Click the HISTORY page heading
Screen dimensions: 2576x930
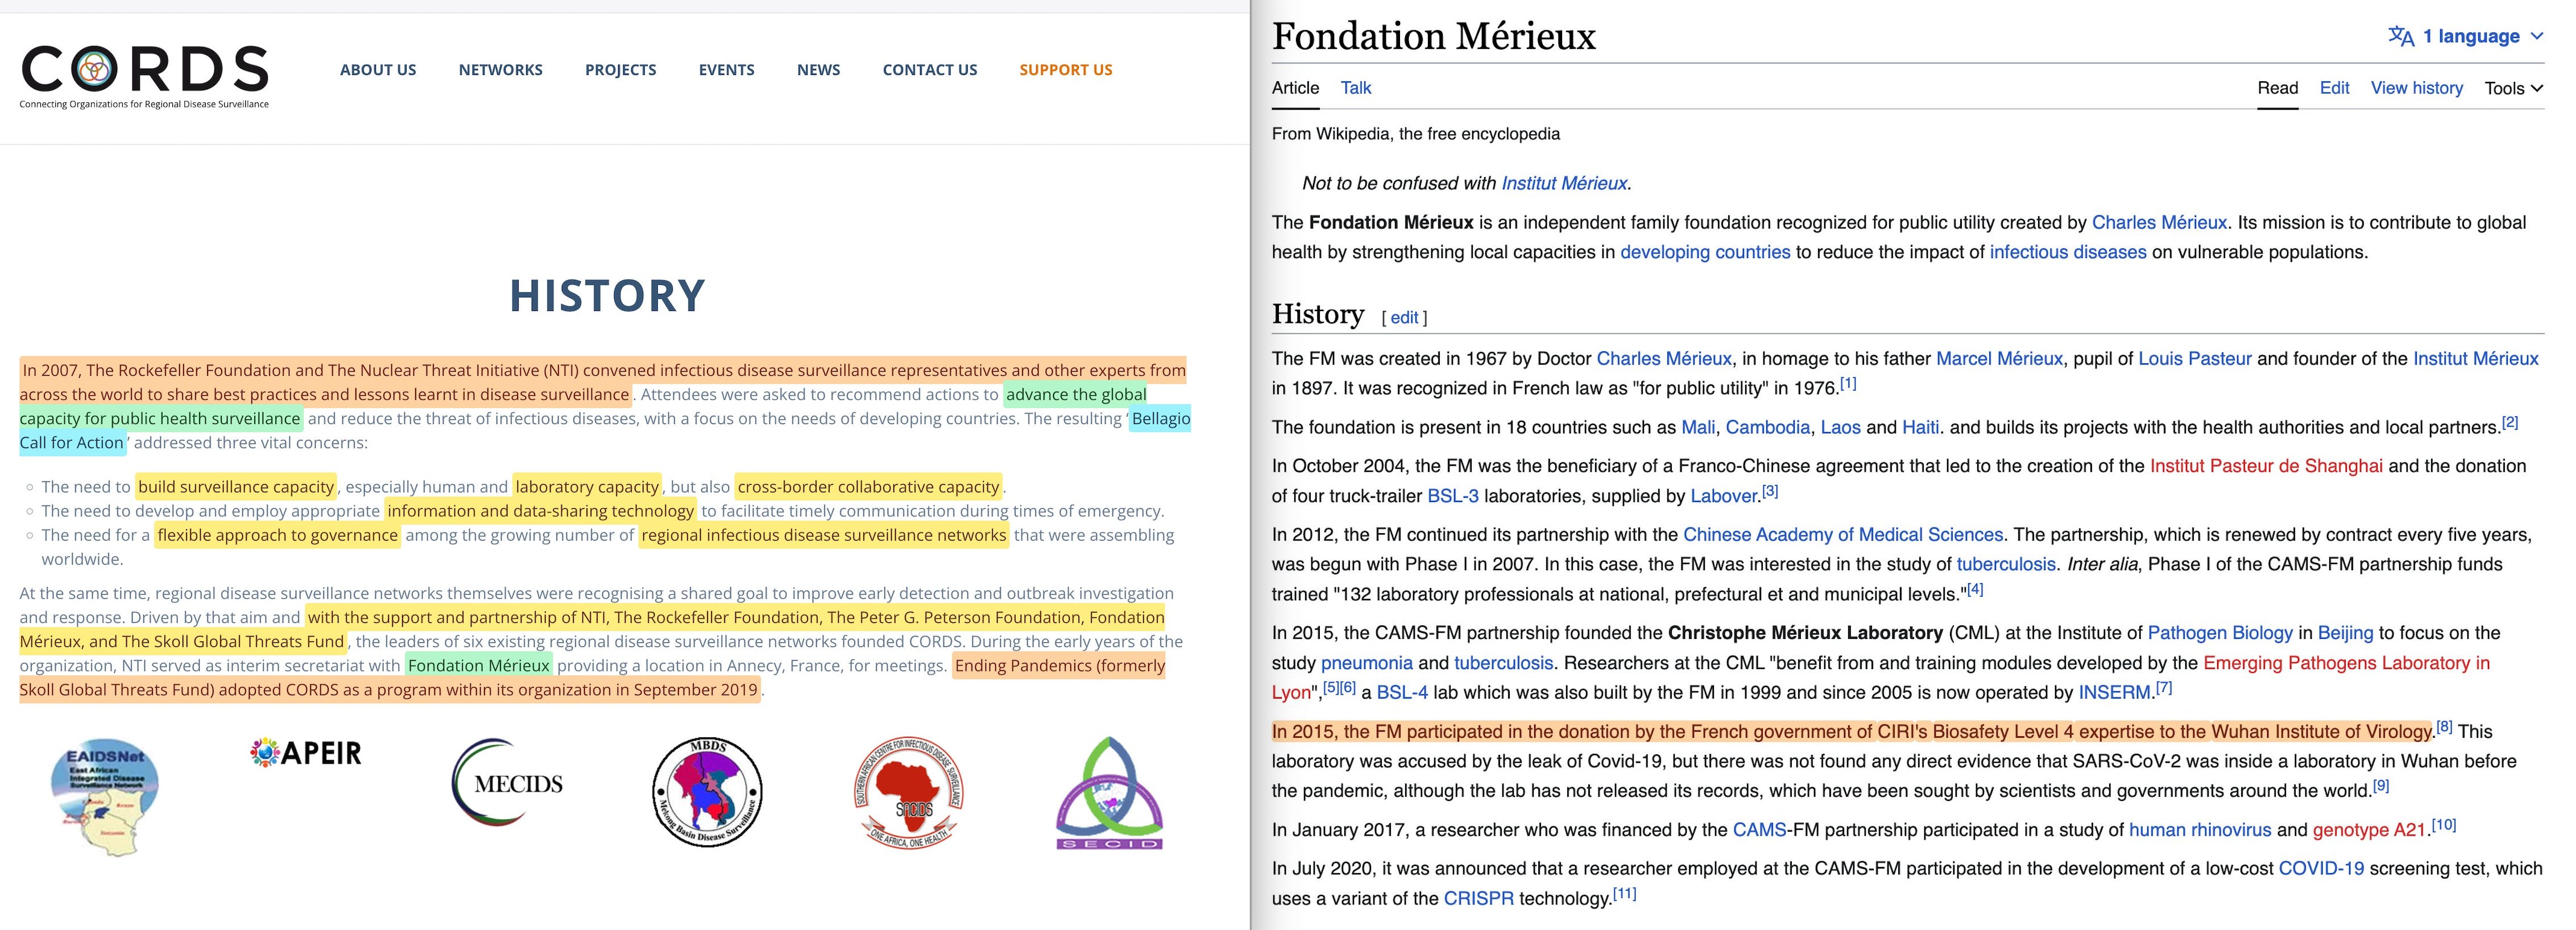pos(608,295)
